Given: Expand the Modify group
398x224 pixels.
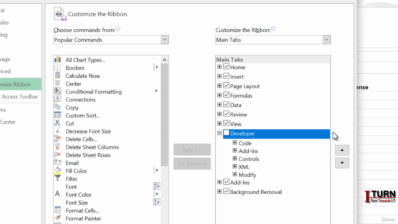Looking at the screenshot, I should [x=234, y=174].
